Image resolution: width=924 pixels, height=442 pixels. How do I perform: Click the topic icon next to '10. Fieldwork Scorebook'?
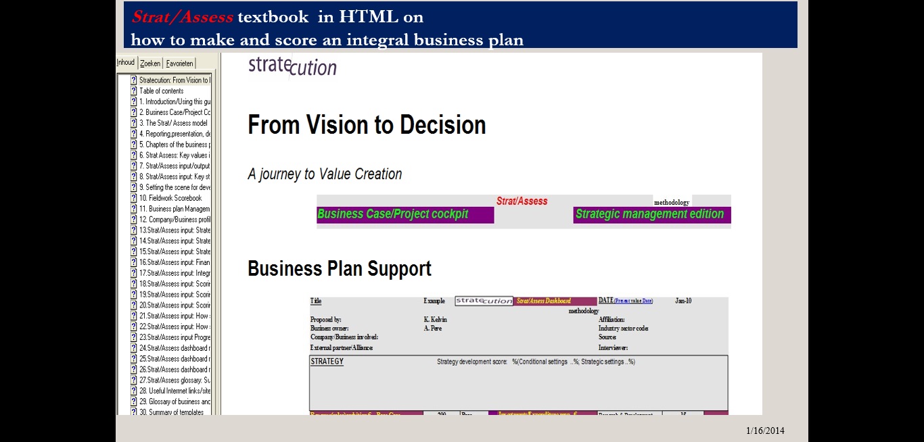[x=134, y=198]
